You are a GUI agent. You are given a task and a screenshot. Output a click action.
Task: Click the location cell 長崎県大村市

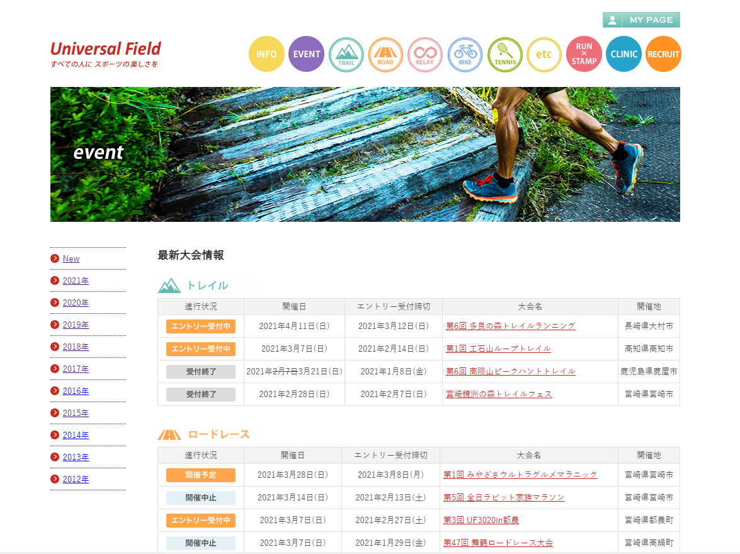tap(649, 326)
